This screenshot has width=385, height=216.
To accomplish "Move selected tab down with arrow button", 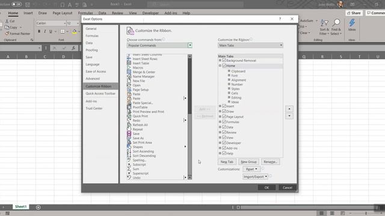I will [x=289, y=116].
